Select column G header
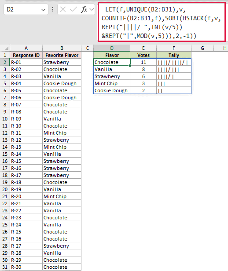Screen dimensions: 228x271 202,48
